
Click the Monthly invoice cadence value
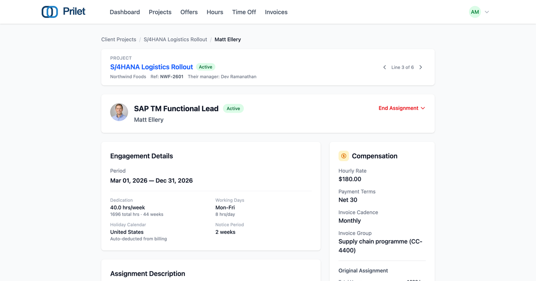(350, 221)
